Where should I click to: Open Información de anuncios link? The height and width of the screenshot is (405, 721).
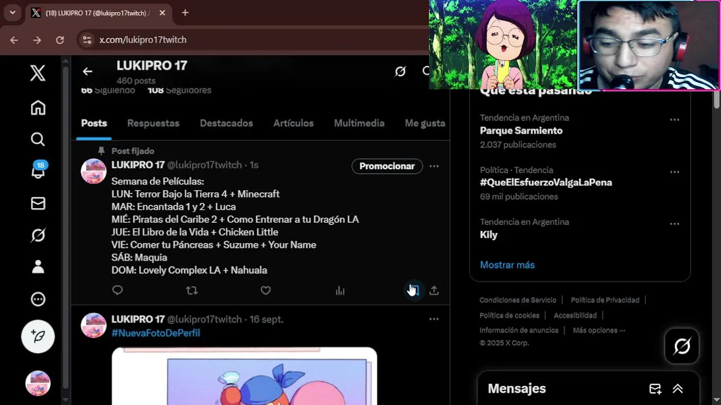pyautogui.click(x=519, y=331)
